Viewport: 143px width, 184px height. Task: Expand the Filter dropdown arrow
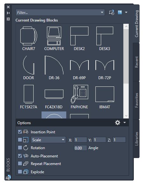102,12
